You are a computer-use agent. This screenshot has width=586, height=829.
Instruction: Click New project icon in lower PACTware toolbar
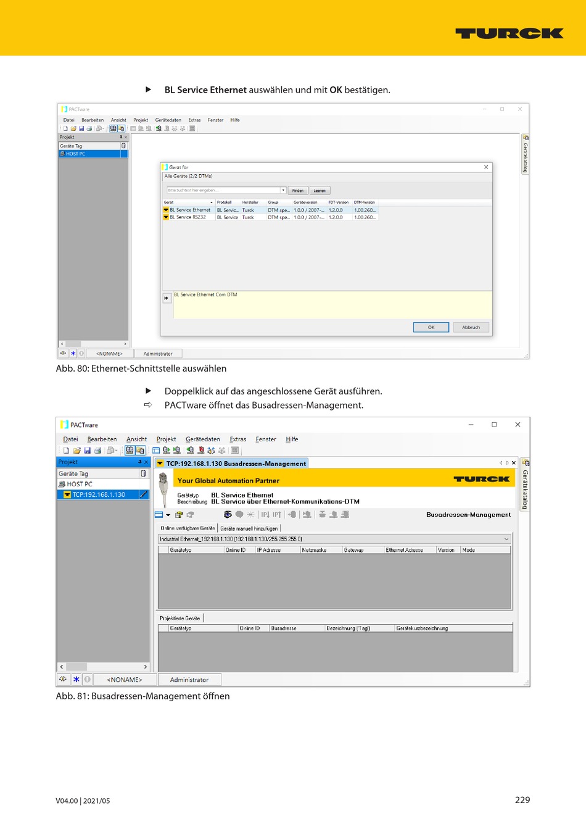click(x=67, y=451)
